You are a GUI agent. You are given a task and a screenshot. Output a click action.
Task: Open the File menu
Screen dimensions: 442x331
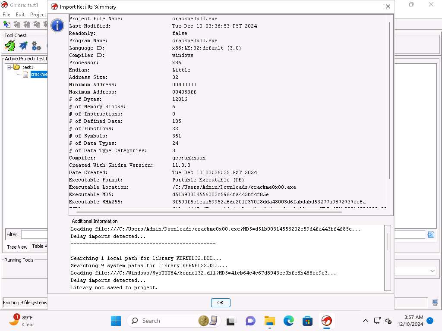pyautogui.click(x=6, y=15)
